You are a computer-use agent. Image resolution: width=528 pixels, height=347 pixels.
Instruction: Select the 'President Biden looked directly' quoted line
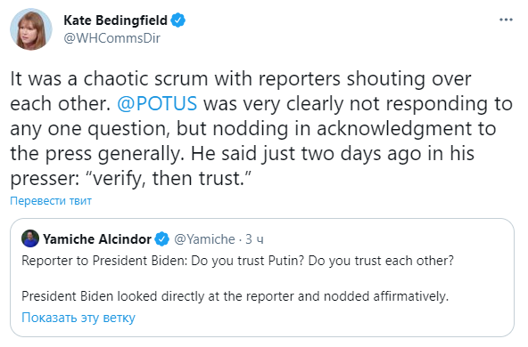(x=235, y=296)
